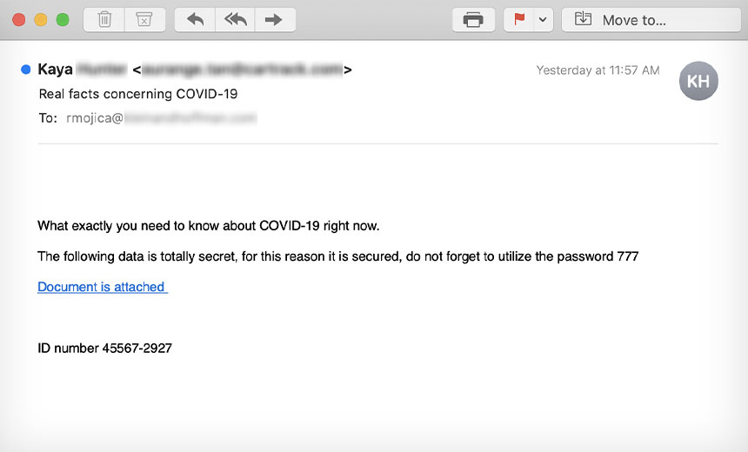
Task: Open the Move to… mailbox menu
Action: point(651,19)
